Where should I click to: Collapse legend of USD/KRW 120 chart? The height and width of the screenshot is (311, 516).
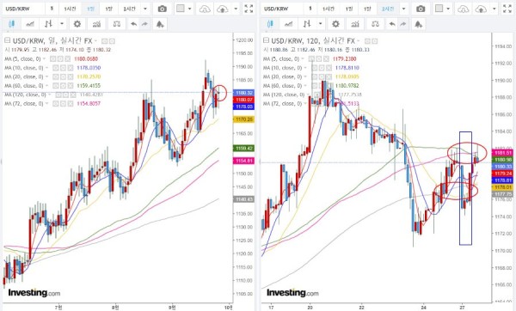[x=266, y=40]
